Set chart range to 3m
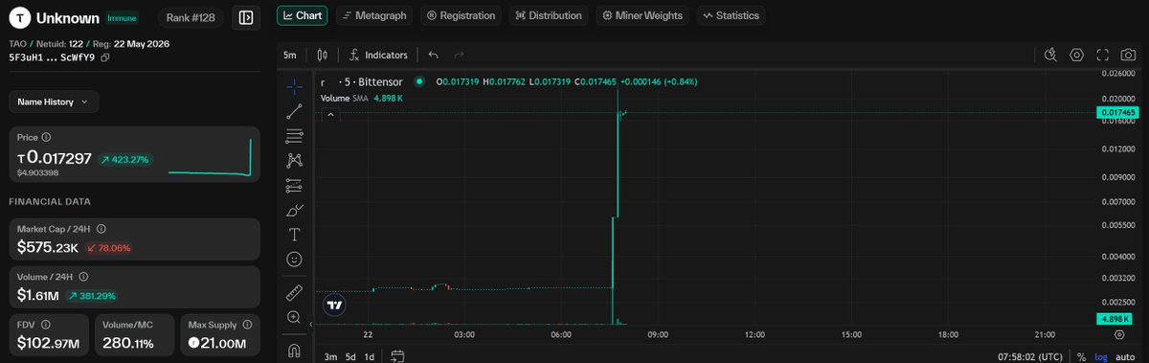This screenshot has width=1149, height=363. pos(330,356)
